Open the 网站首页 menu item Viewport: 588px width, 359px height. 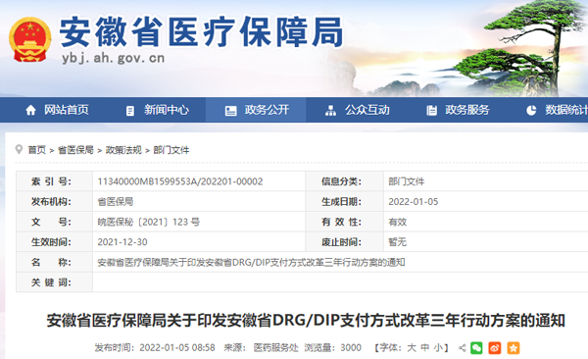click(x=67, y=110)
